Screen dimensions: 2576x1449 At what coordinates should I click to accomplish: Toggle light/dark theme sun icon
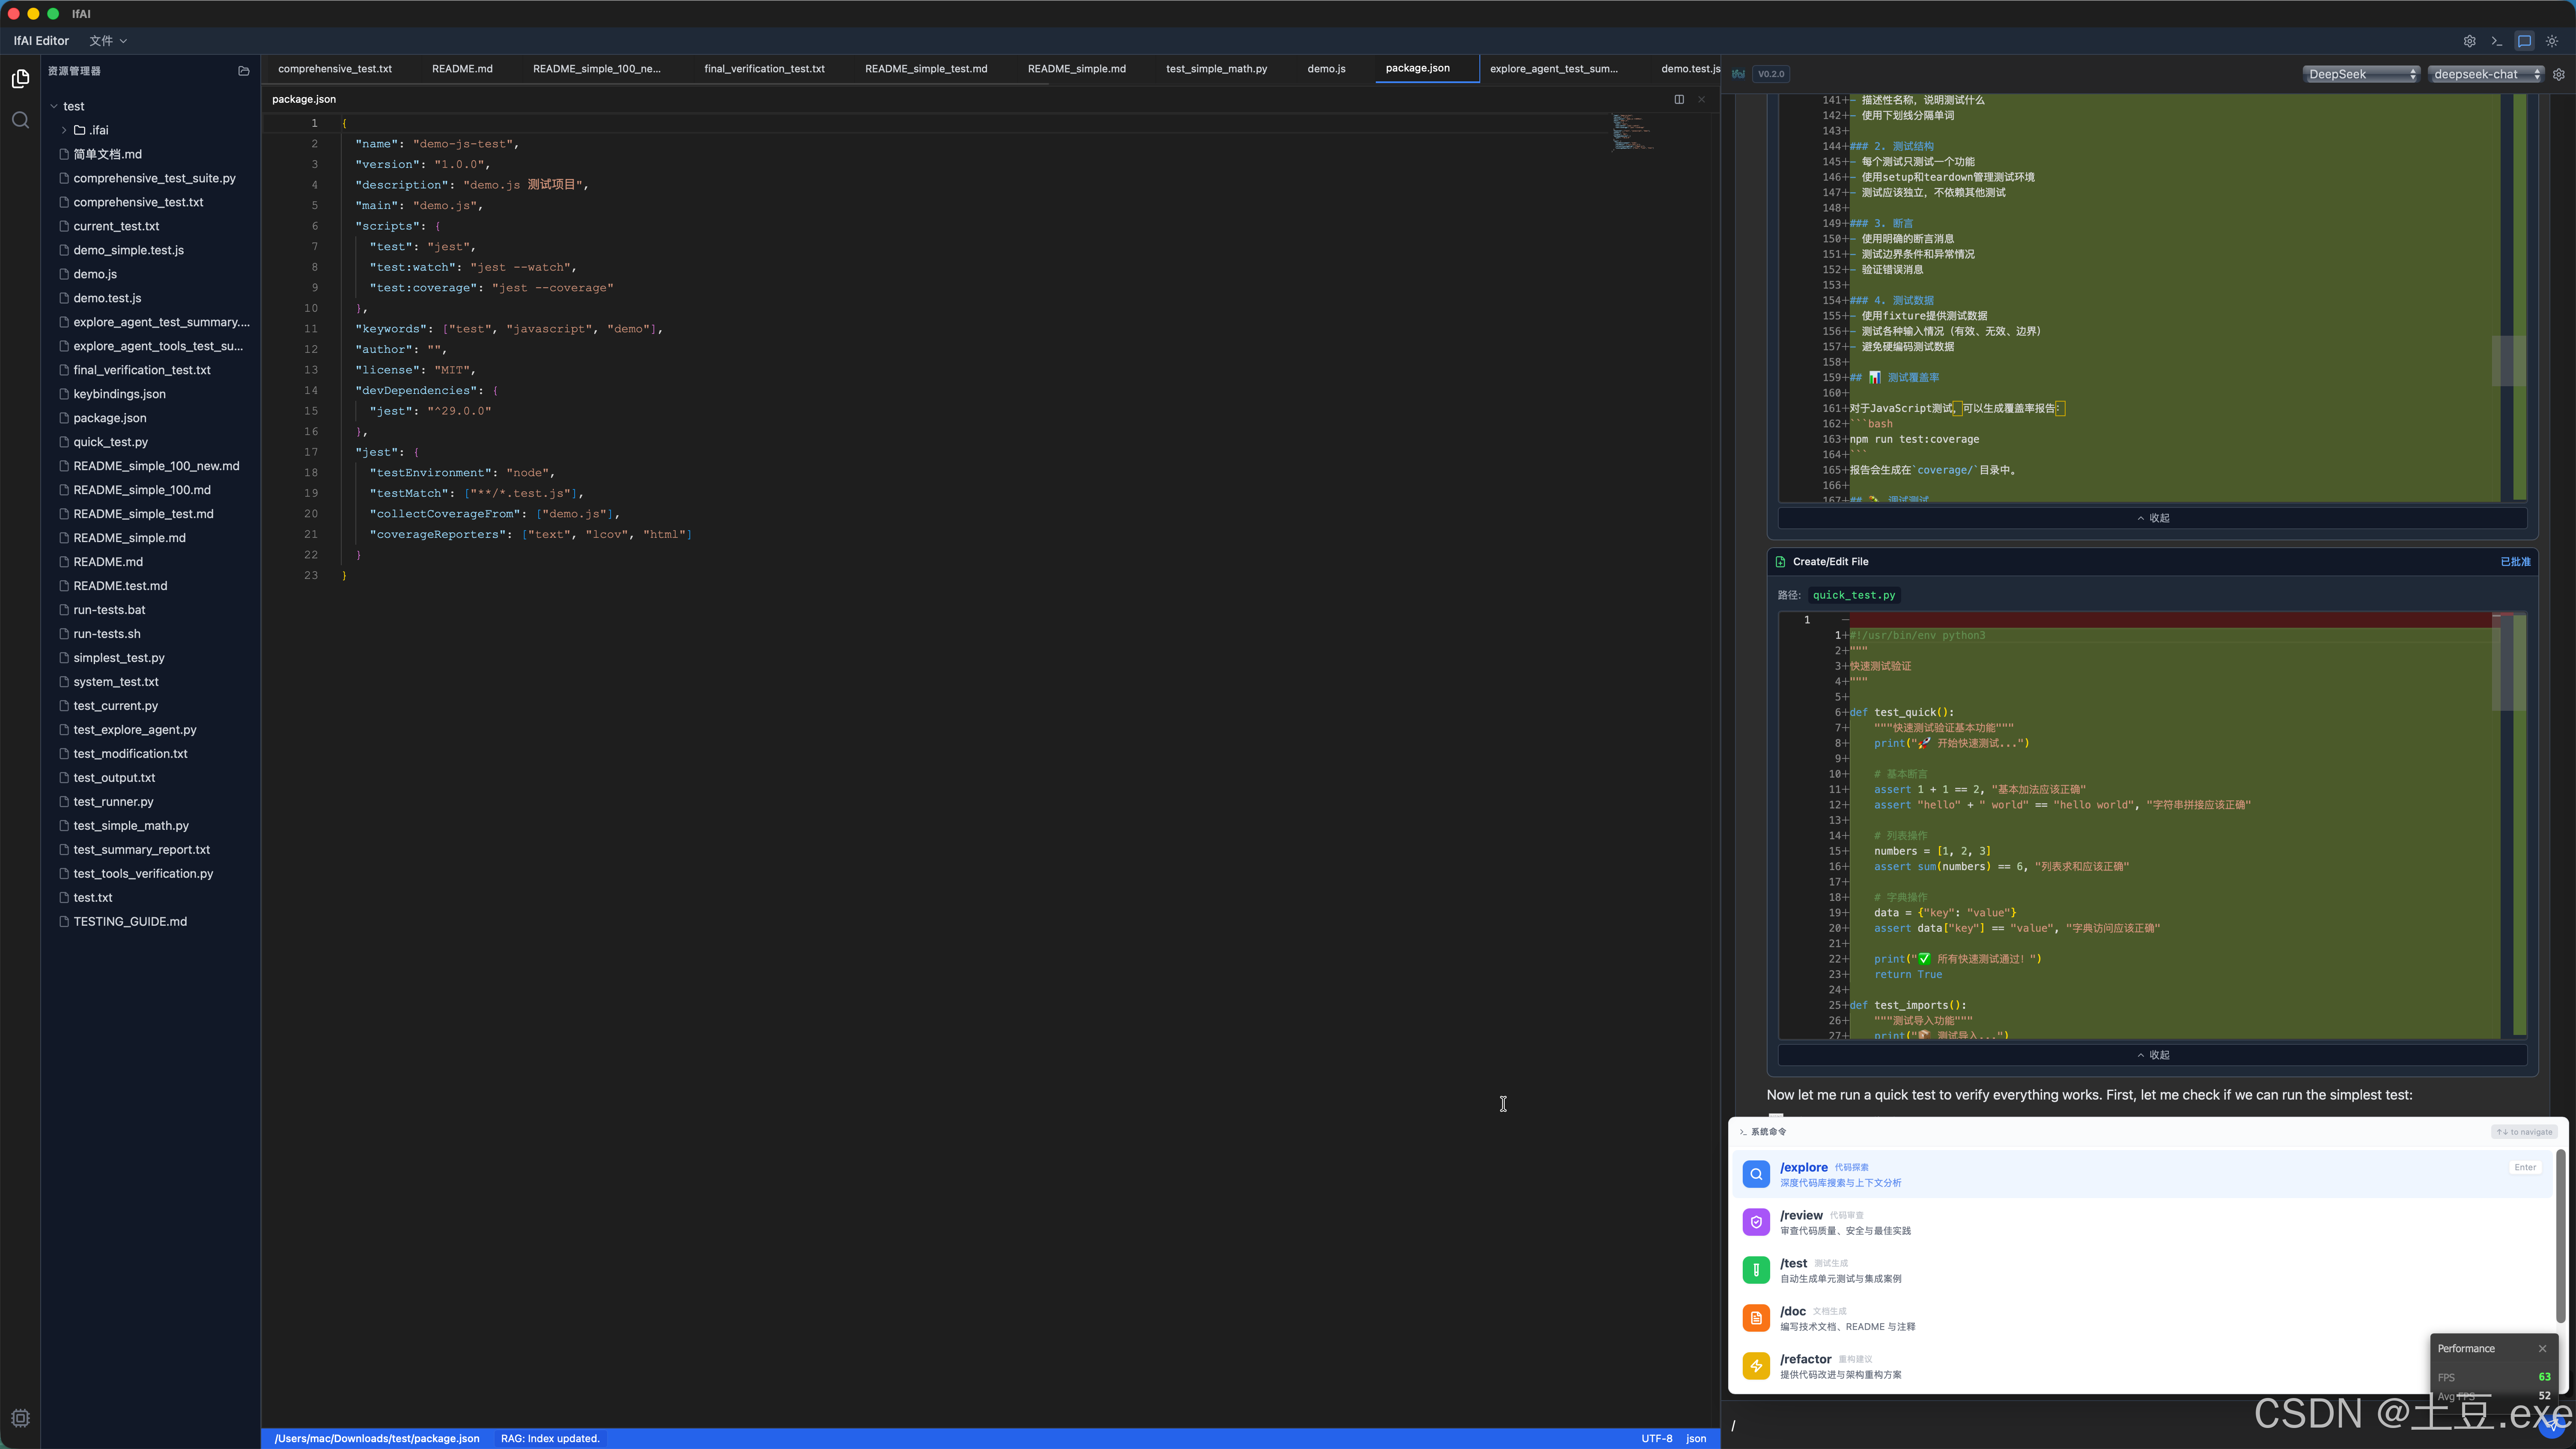2552,41
